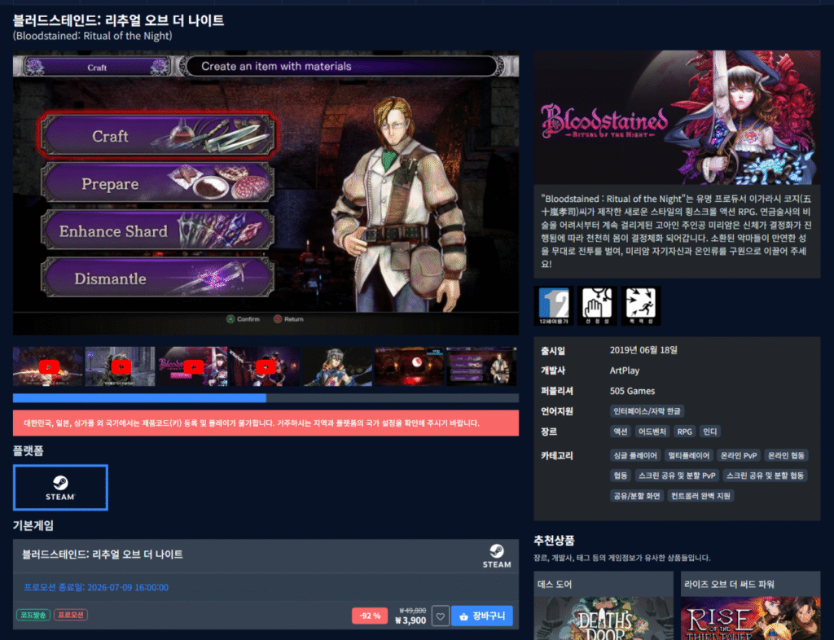The height and width of the screenshot is (640, 834).
Task: Click developer name ArtPlay
Action: point(625,370)
